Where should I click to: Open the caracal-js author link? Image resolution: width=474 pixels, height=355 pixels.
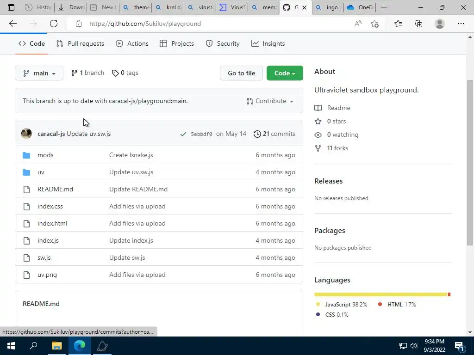click(x=51, y=134)
